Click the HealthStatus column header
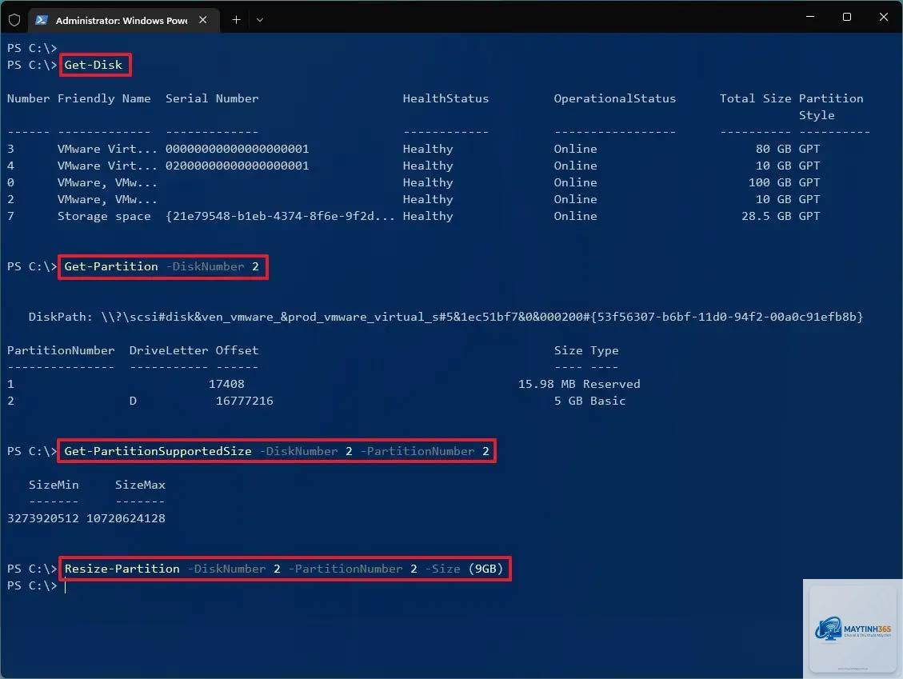Screen dimensions: 903x679 [x=446, y=98]
